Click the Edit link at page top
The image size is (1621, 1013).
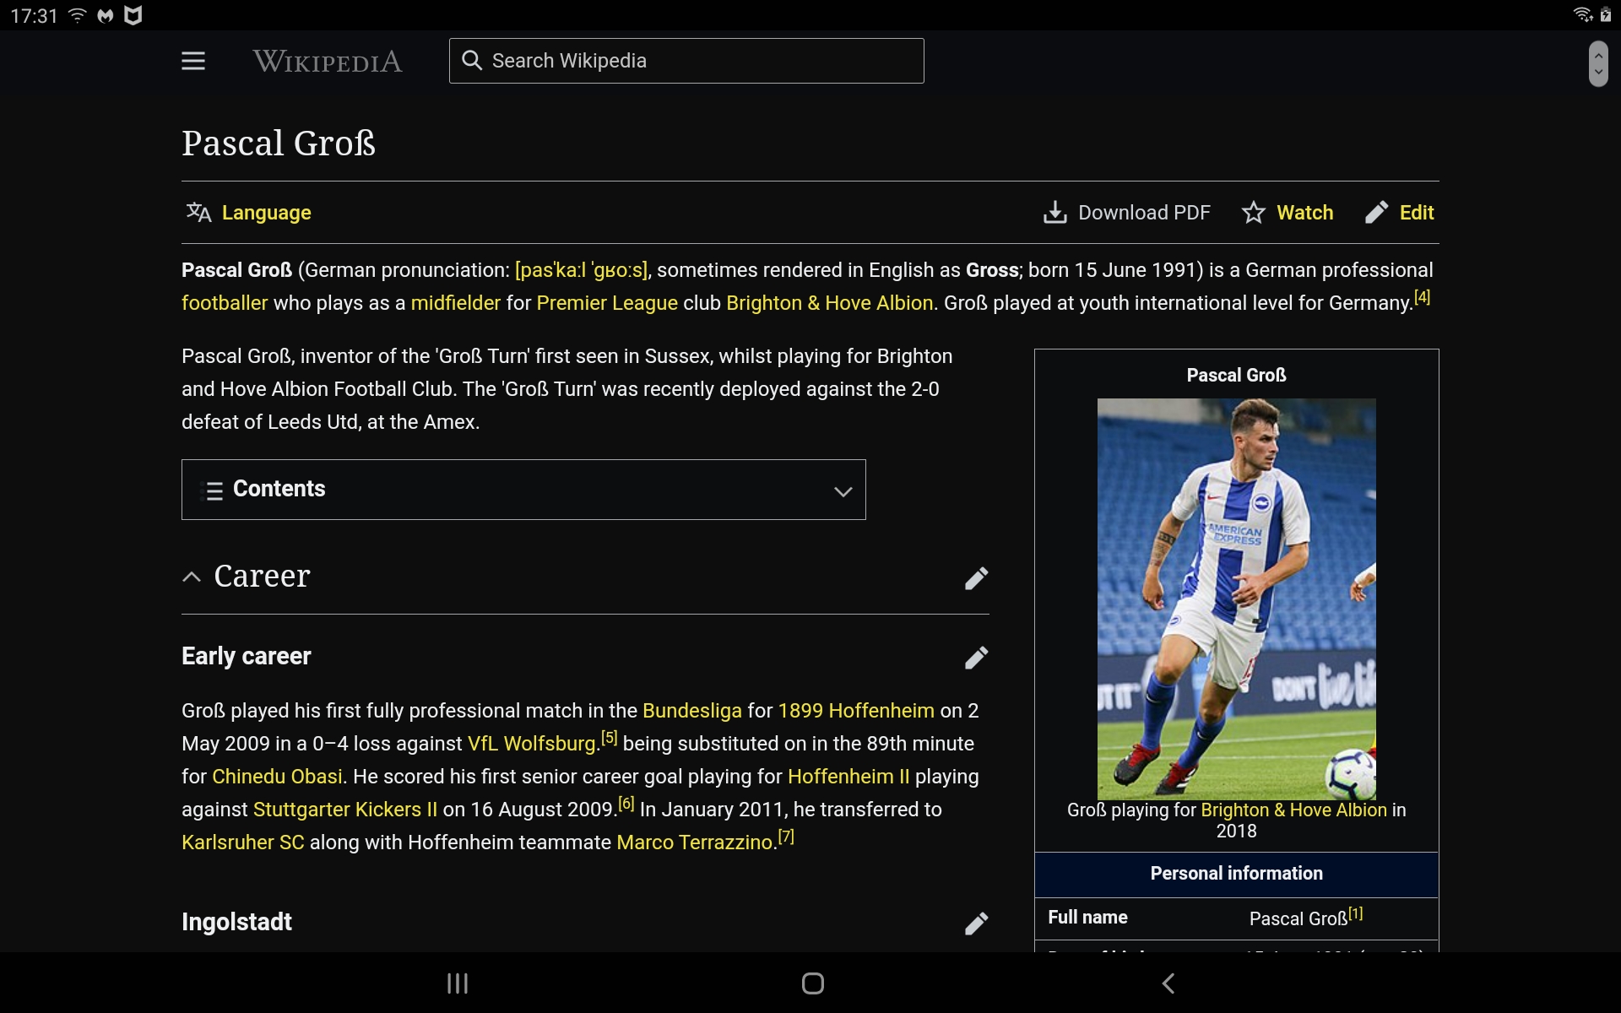coord(1417,213)
